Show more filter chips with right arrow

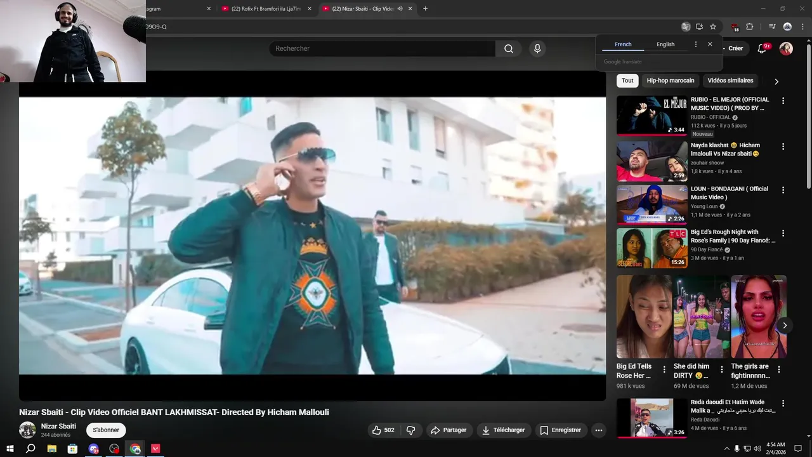point(776,81)
